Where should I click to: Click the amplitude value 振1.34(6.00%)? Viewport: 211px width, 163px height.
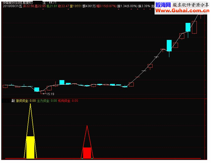point(127,6)
